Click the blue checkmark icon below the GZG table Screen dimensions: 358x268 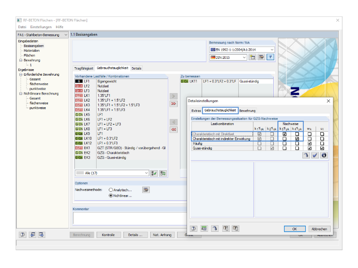(x=315, y=156)
